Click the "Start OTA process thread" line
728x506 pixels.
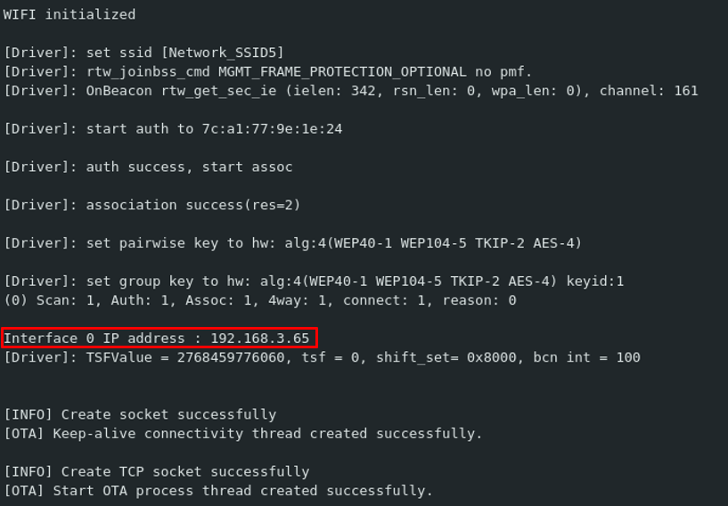(218, 491)
